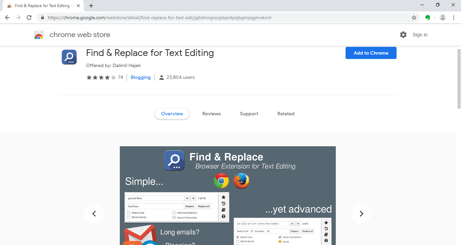Click the Gmail icon in the screenshot

140,235
